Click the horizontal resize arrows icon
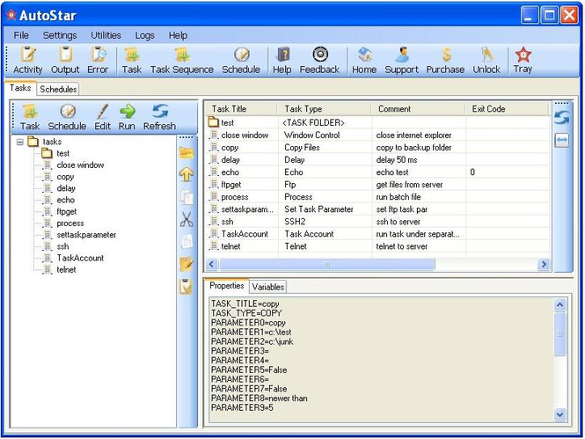 [x=561, y=140]
